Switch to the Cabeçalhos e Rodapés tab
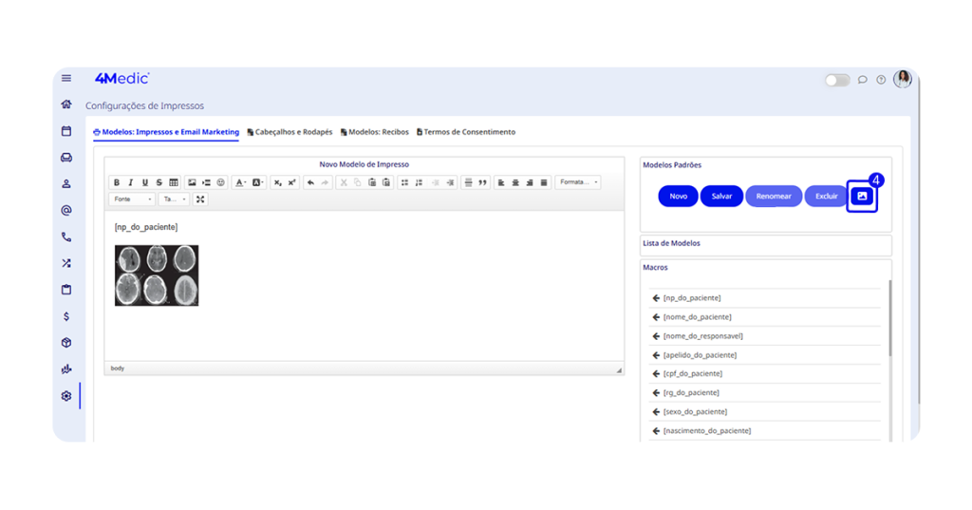The width and height of the screenshot is (972, 510). (x=290, y=132)
